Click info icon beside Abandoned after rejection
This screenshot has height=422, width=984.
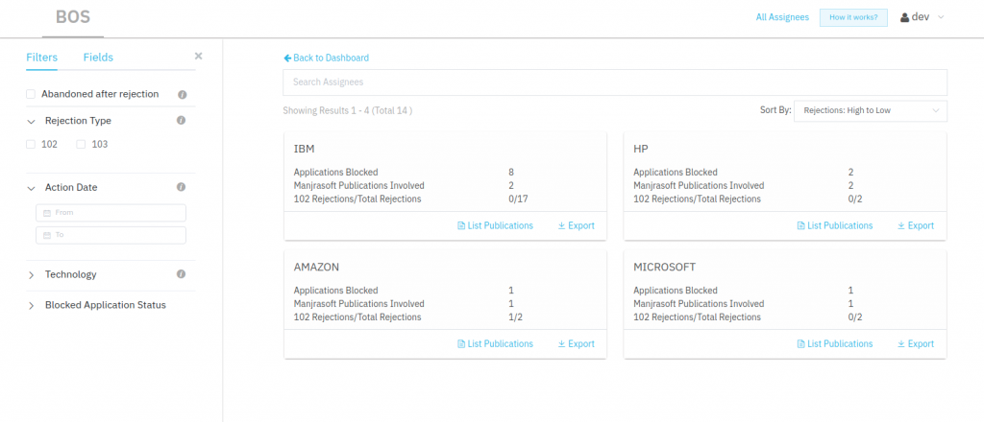click(182, 95)
